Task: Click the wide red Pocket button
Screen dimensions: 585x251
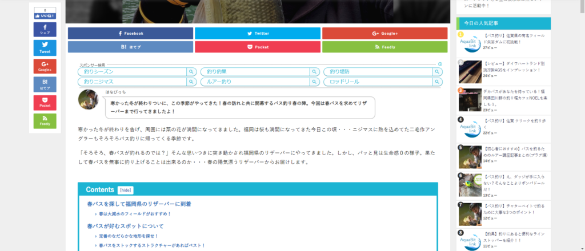Action: [x=258, y=47]
